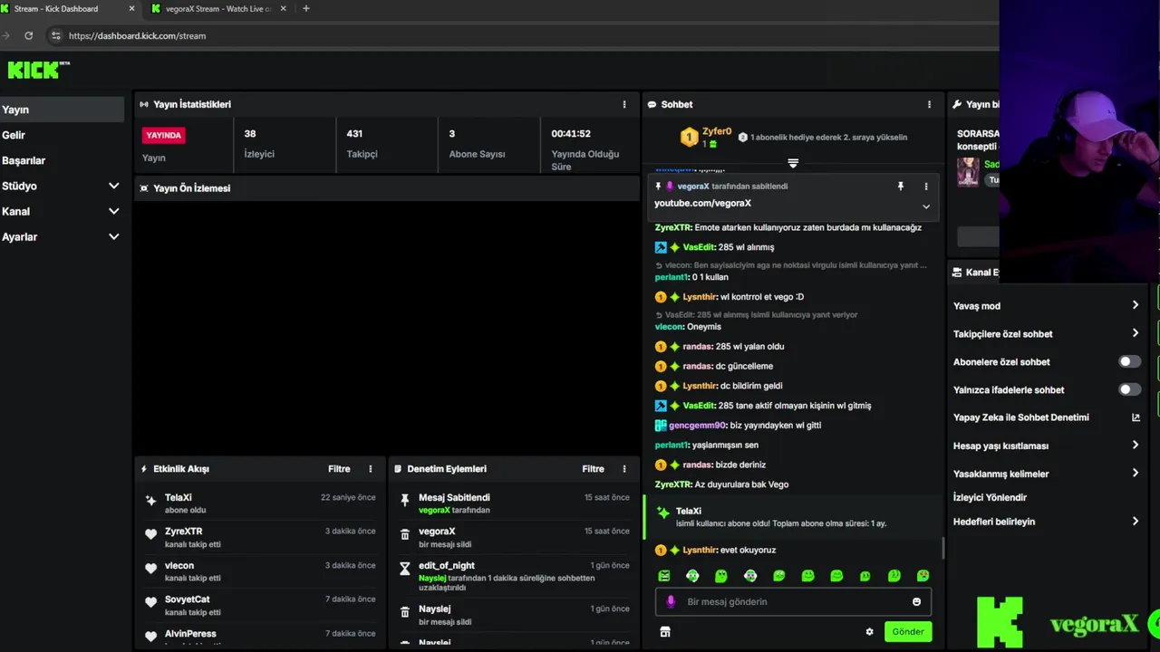The height and width of the screenshot is (652, 1160).
Task: Click Zyfer0 top gifter name
Action: coord(717,132)
